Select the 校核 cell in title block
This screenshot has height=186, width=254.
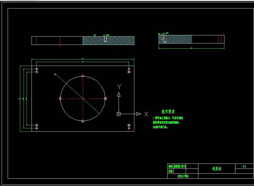(171, 171)
